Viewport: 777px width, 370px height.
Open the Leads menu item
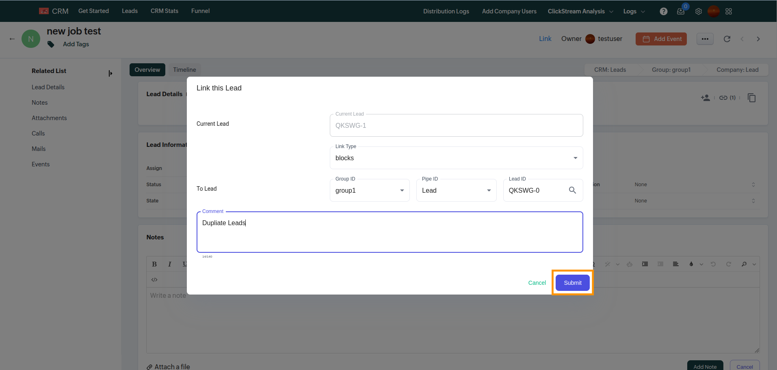(130, 11)
